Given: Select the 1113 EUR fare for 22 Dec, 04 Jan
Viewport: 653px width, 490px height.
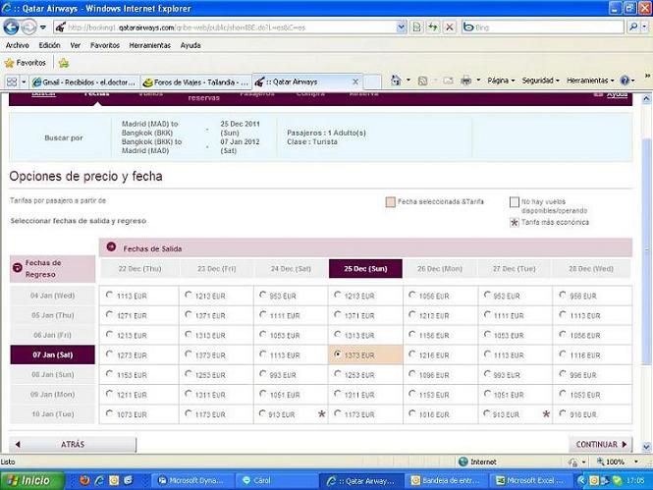Looking at the screenshot, I should coord(109,295).
